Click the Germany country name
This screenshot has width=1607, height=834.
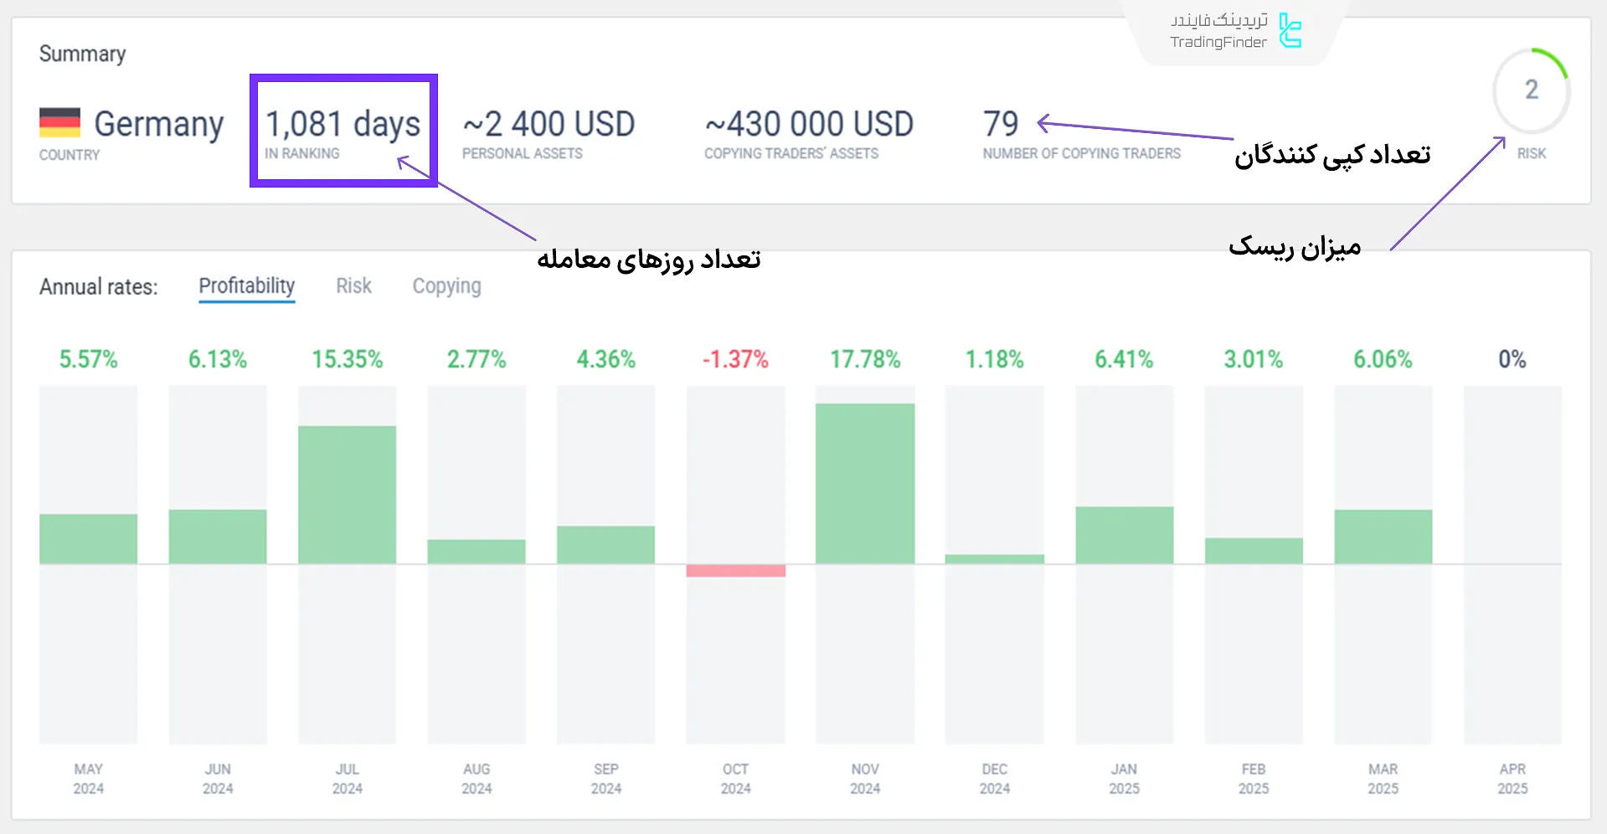(x=158, y=124)
